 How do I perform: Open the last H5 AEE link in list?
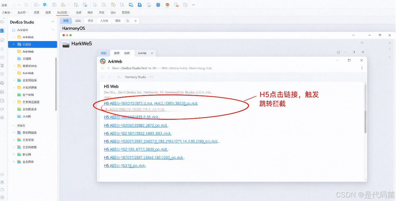pos(125,166)
